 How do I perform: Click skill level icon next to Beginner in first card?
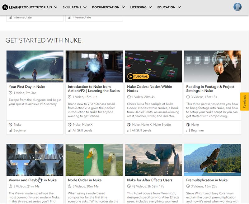coord(11,130)
